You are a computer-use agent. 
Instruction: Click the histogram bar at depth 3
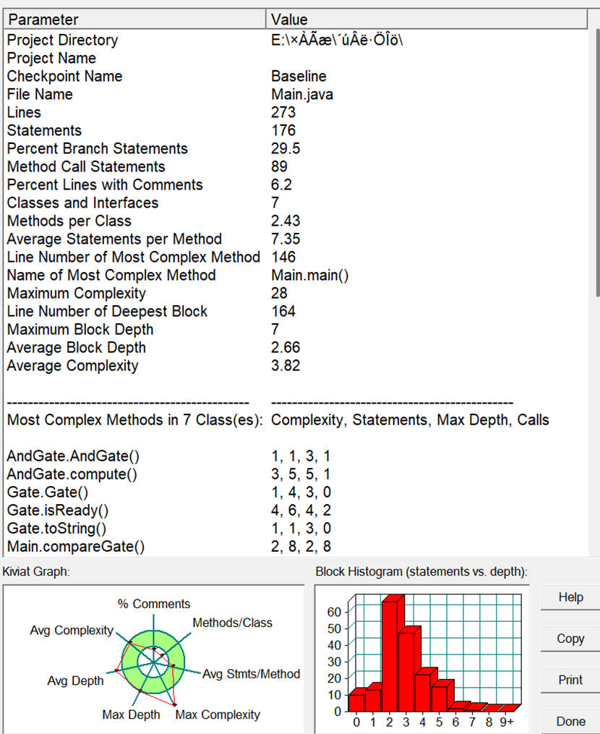pyautogui.click(x=406, y=672)
